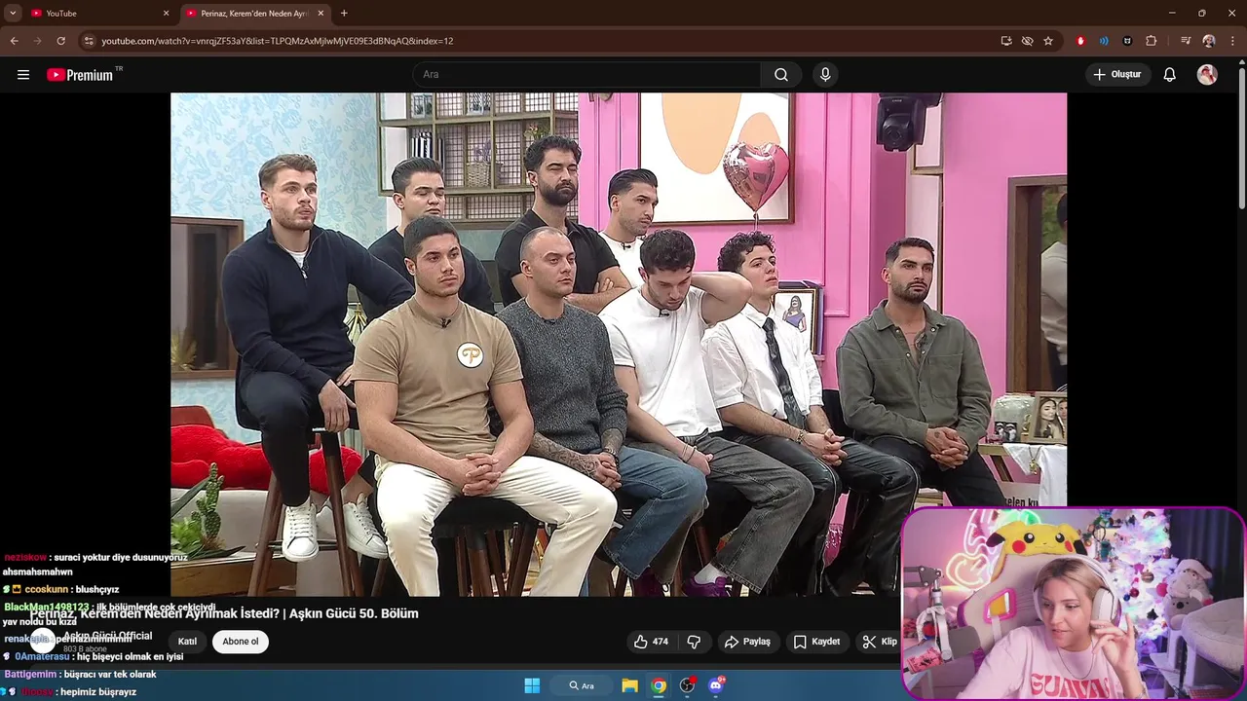Open the YouTube hamburger guide menu

pyautogui.click(x=23, y=75)
